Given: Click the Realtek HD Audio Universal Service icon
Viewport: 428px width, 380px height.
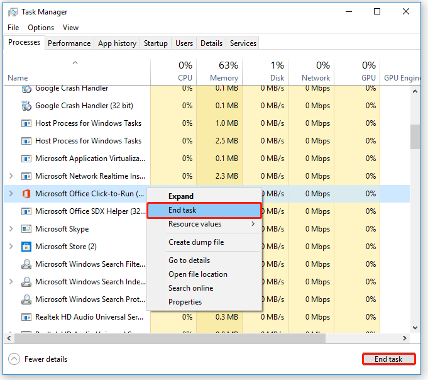Looking at the screenshot, I should (26, 317).
